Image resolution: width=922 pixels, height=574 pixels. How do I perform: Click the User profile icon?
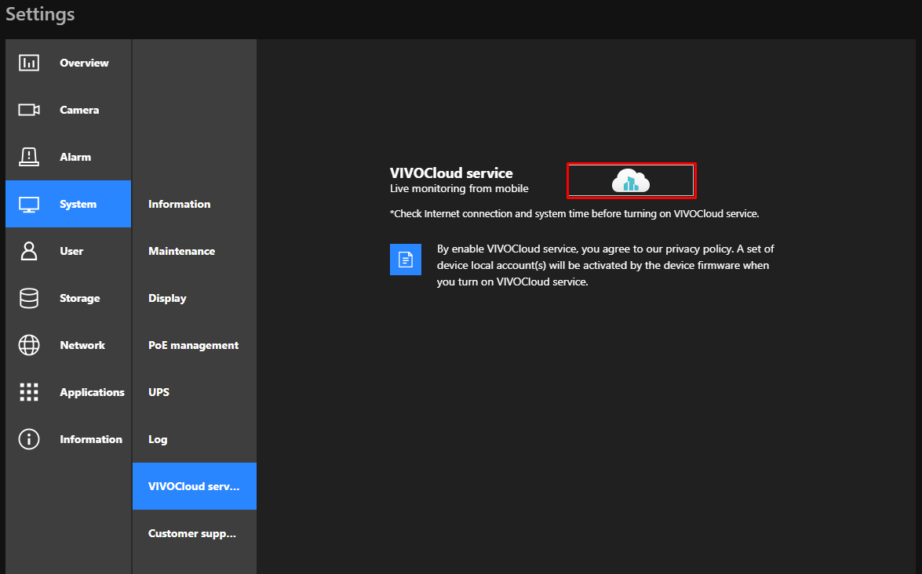29,251
